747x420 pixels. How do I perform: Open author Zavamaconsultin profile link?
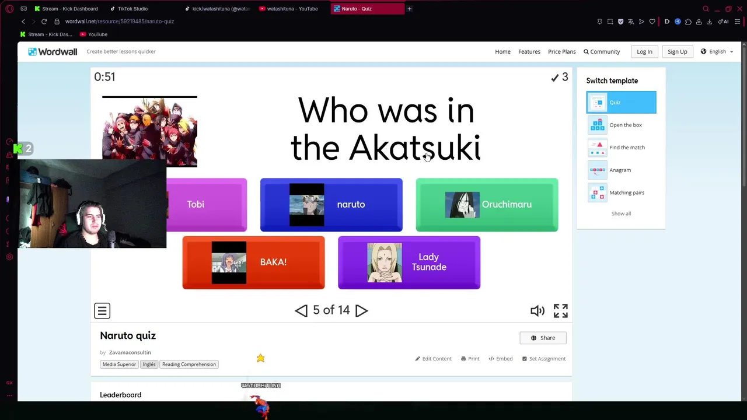(130, 352)
